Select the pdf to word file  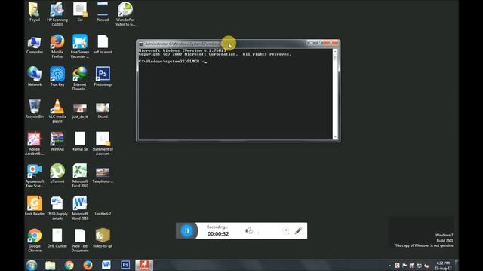click(x=103, y=44)
